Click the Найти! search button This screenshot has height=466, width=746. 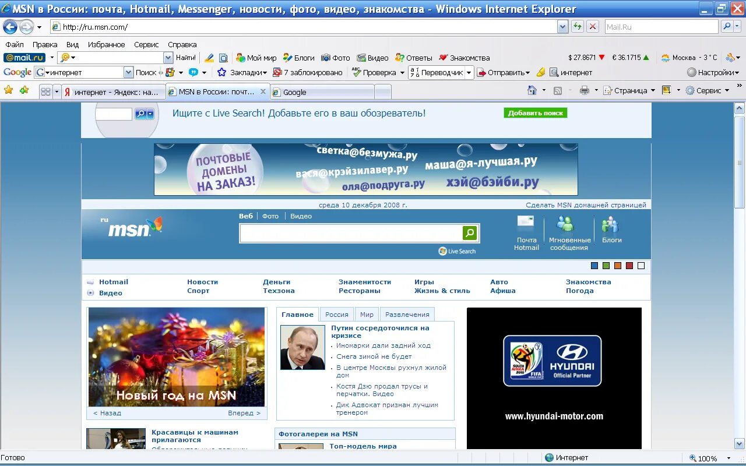[x=186, y=58]
